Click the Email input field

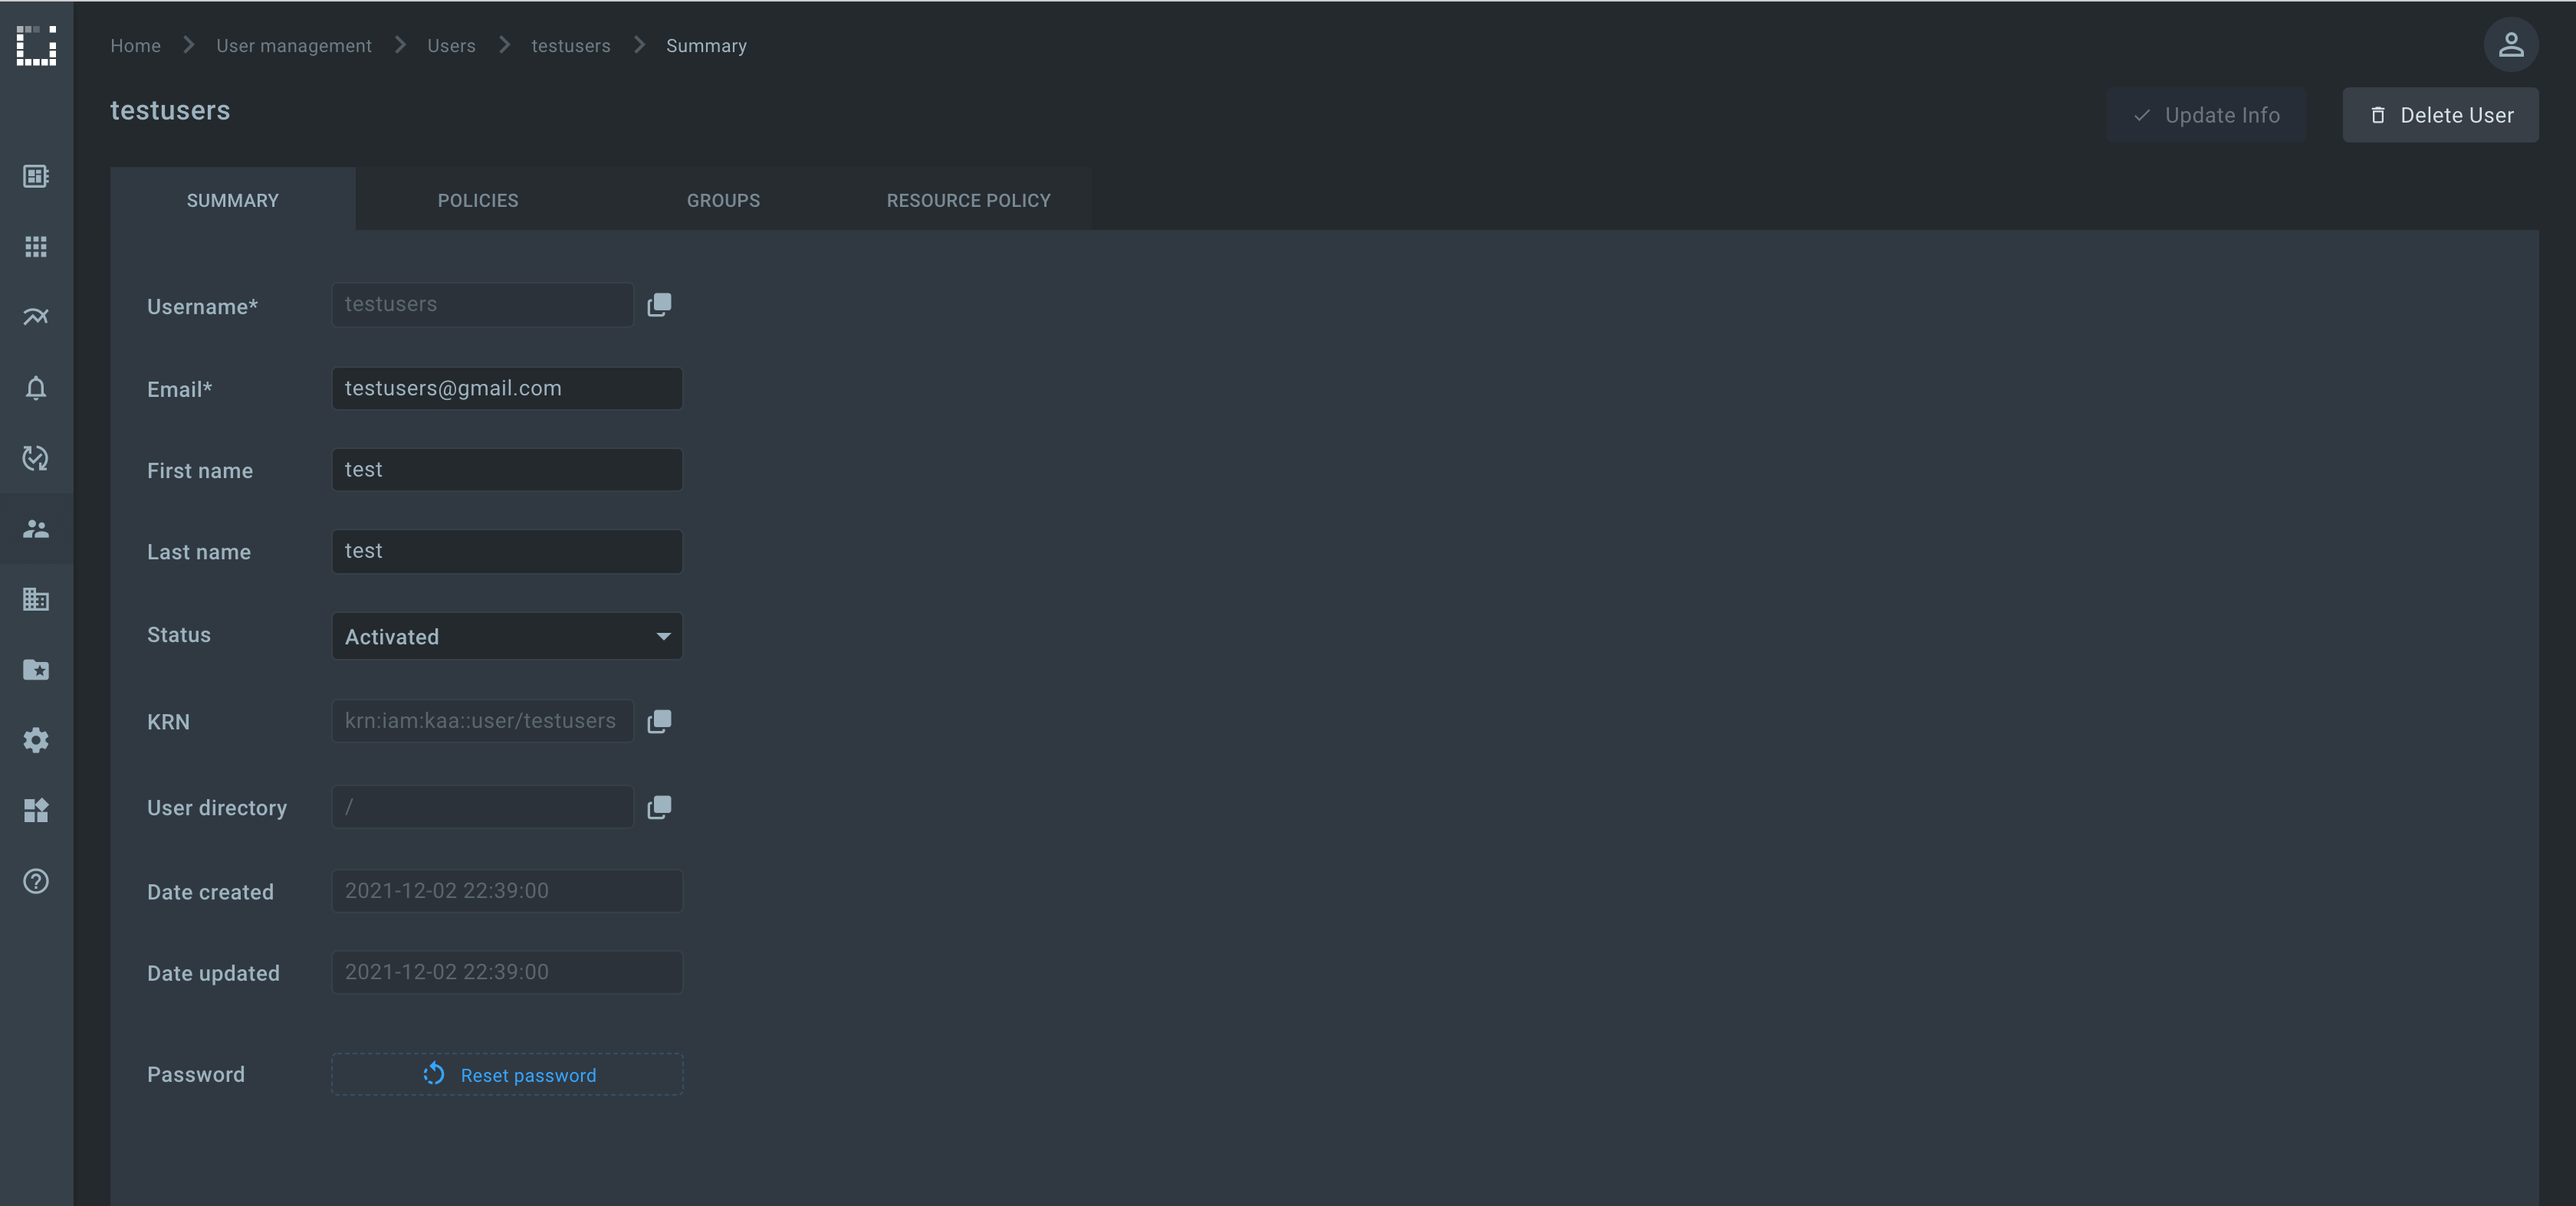pyautogui.click(x=506, y=387)
